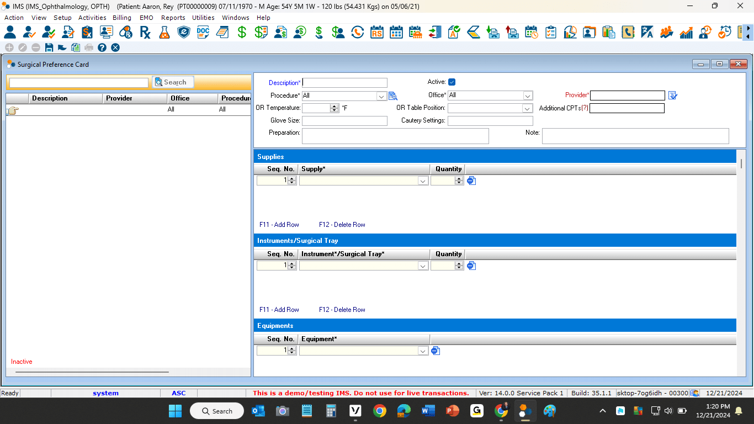Open the OR Table Position dropdown
754x424 pixels.
[527, 109]
